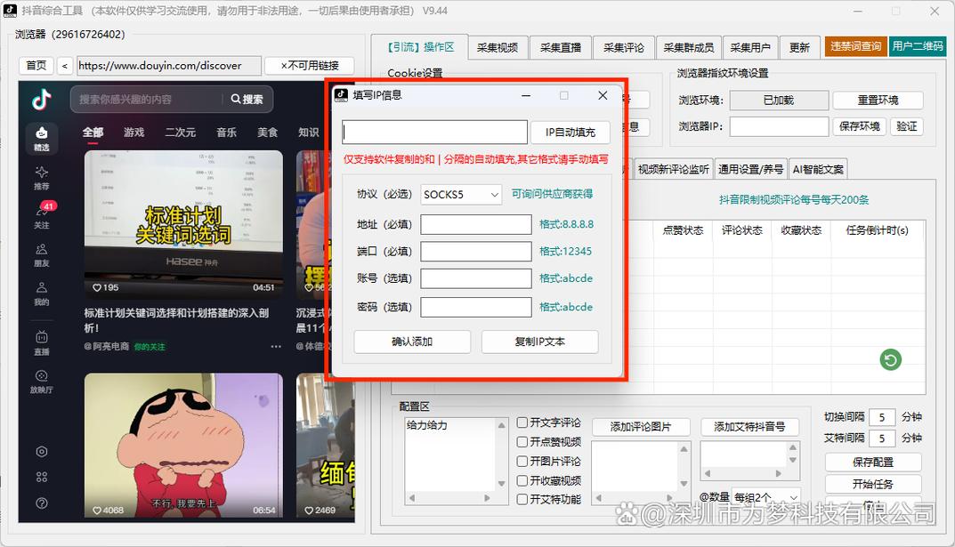Screen dimensions: 955x547
Task: Go to 我的 (Me) in the sidebar
Action: coord(41,293)
